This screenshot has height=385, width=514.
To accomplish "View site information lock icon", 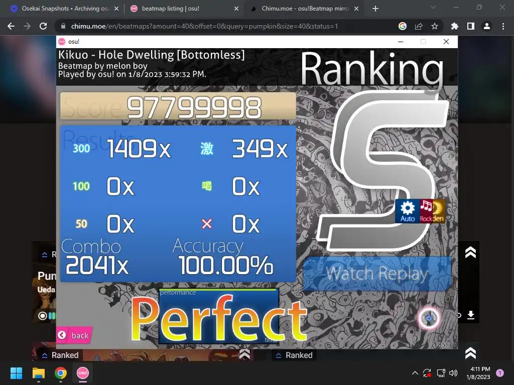I will 63,26.
